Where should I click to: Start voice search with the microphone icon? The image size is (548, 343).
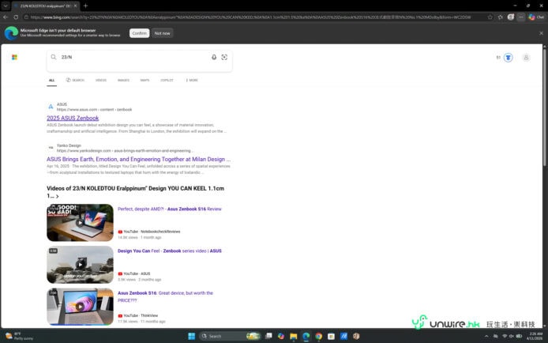pos(214,57)
